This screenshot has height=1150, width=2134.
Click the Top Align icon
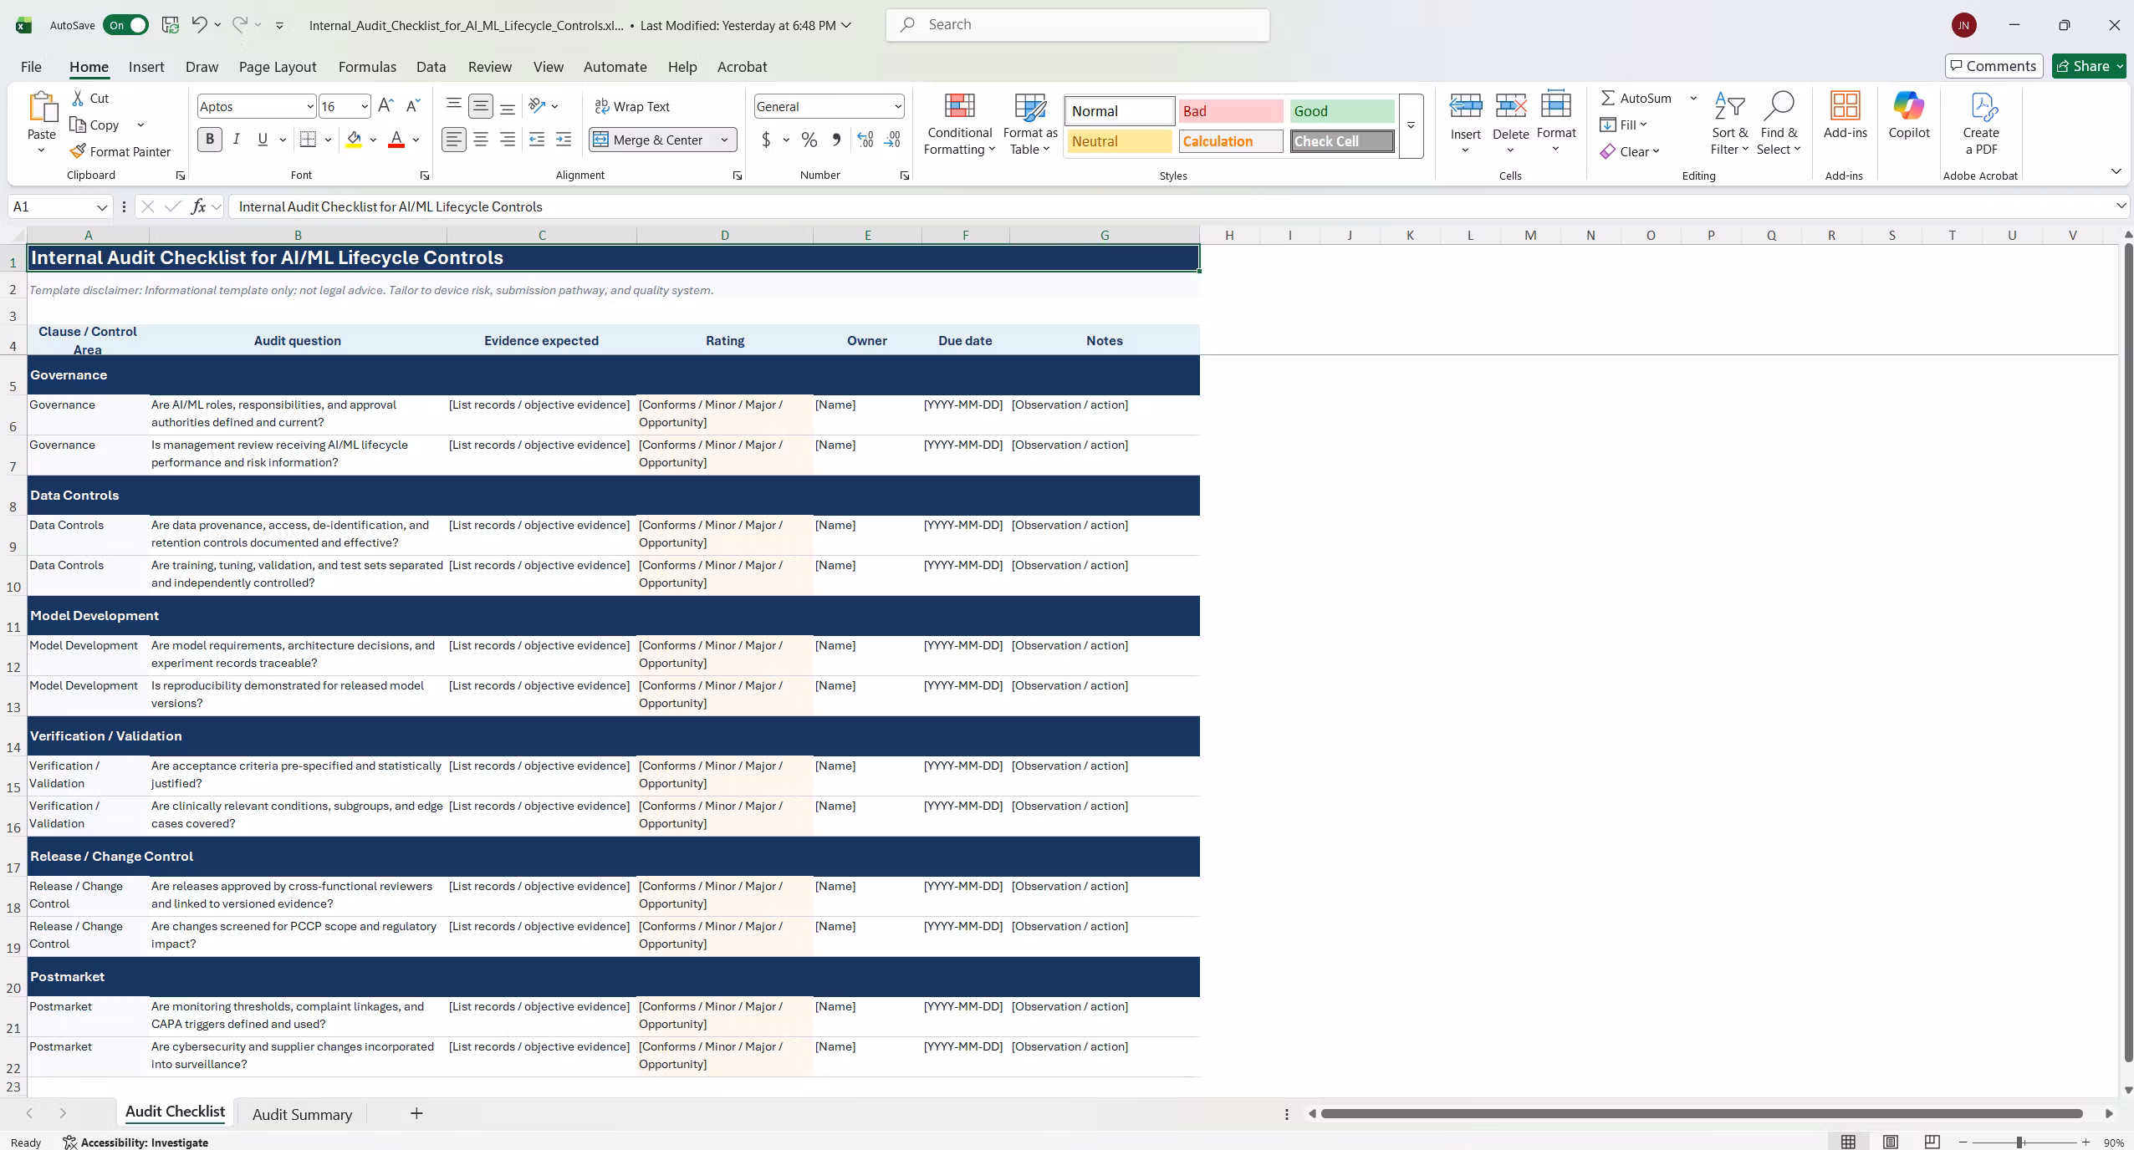(x=454, y=106)
